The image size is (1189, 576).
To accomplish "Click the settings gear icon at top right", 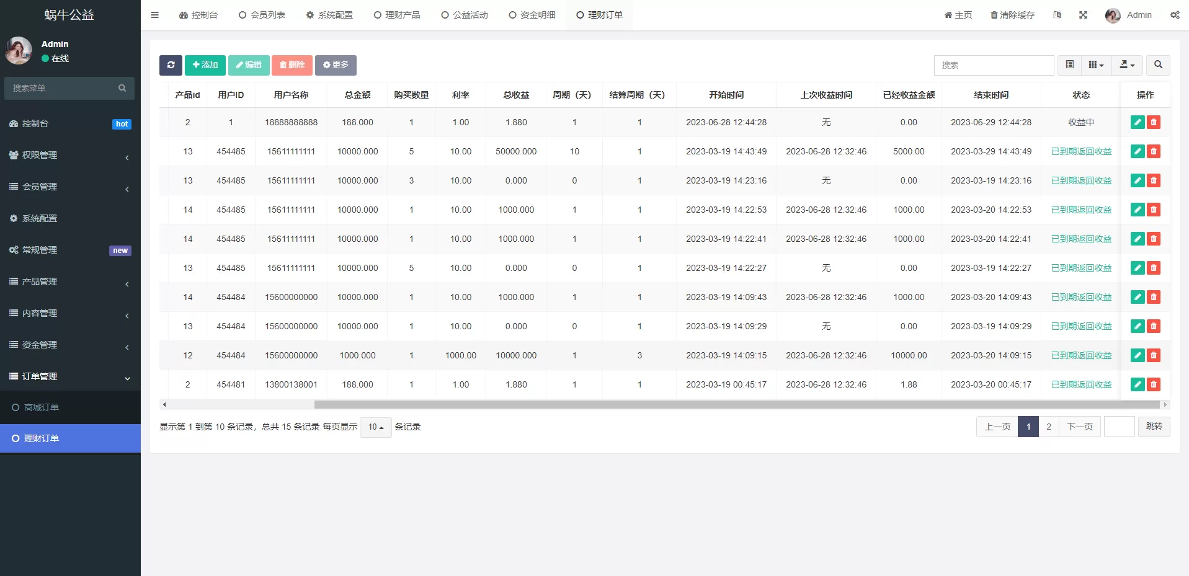I will pyautogui.click(x=1175, y=15).
